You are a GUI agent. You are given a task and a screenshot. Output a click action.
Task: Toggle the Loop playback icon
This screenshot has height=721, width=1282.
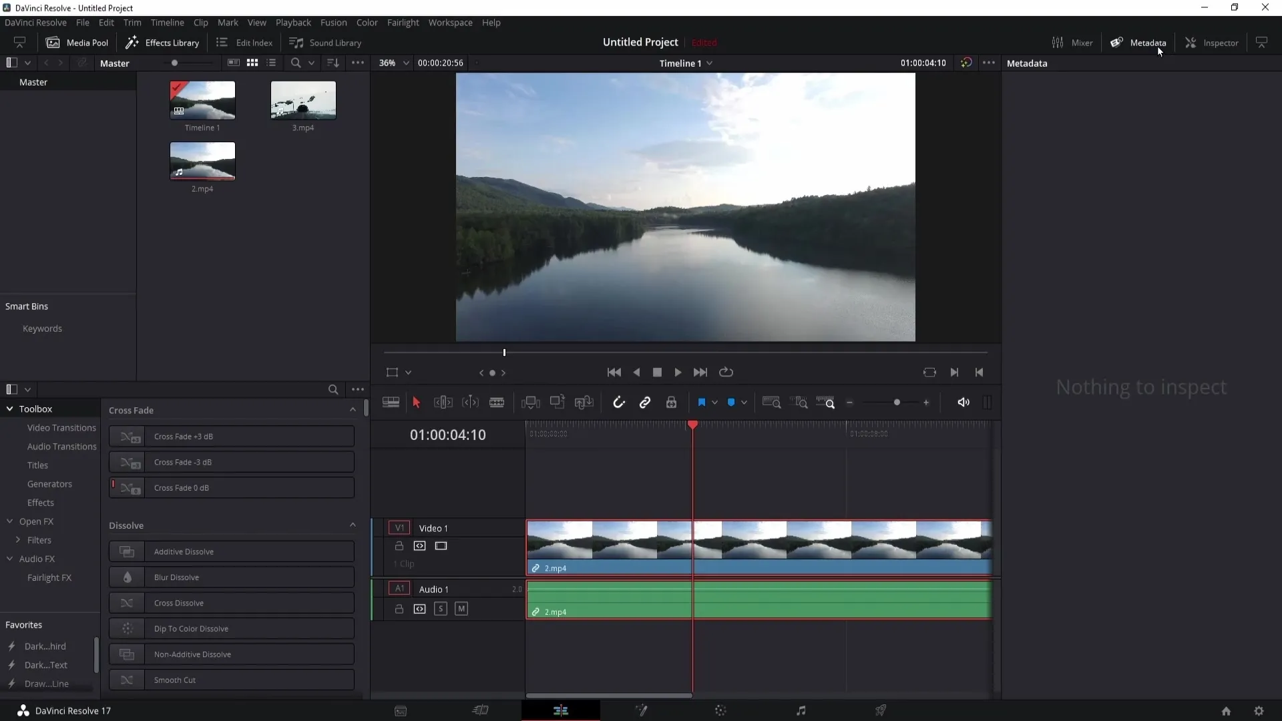[x=726, y=371]
